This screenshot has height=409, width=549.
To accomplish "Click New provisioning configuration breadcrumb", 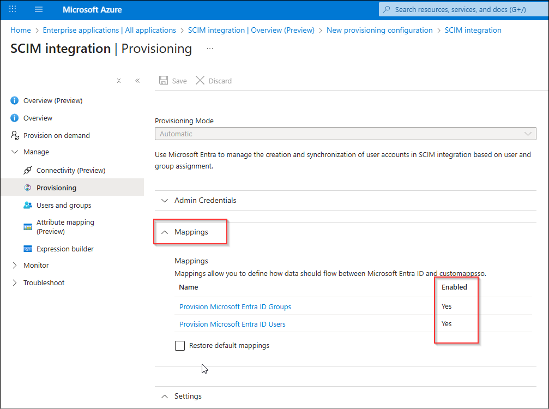I will (379, 30).
